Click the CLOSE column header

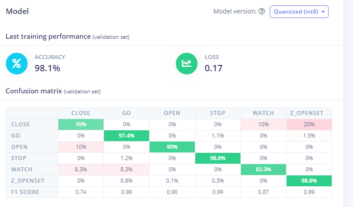(x=81, y=113)
